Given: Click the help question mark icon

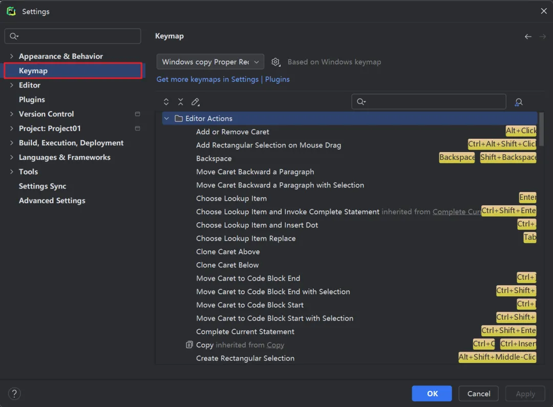Looking at the screenshot, I should tap(14, 394).
